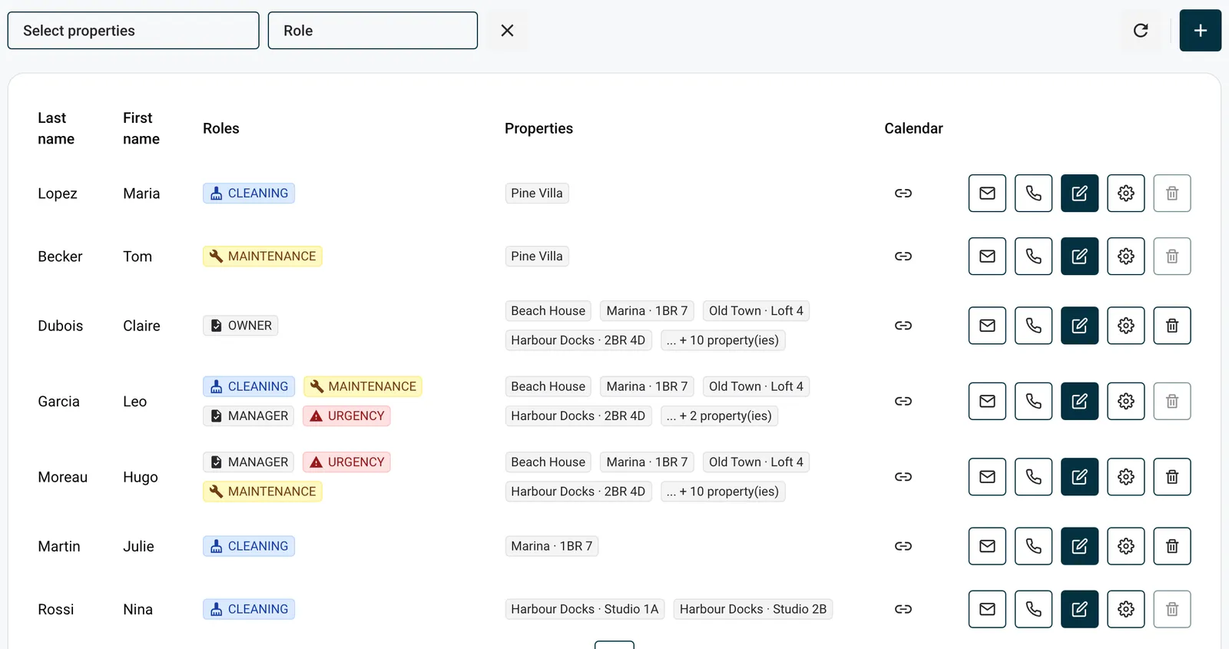This screenshot has width=1229, height=649.
Task: Open settings for Leo Garcia
Action: tap(1125, 401)
